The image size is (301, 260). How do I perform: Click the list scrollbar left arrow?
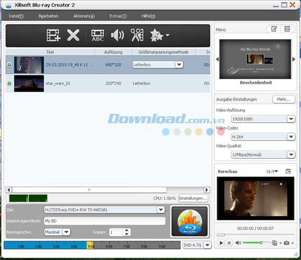(9, 190)
